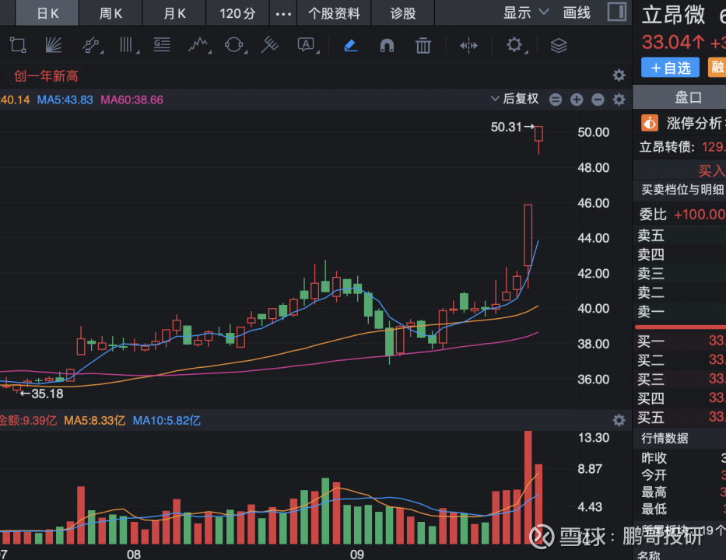Pick the wave pattern drawing tool
Screen dimensions: 726x560
[x=199, y=45]
